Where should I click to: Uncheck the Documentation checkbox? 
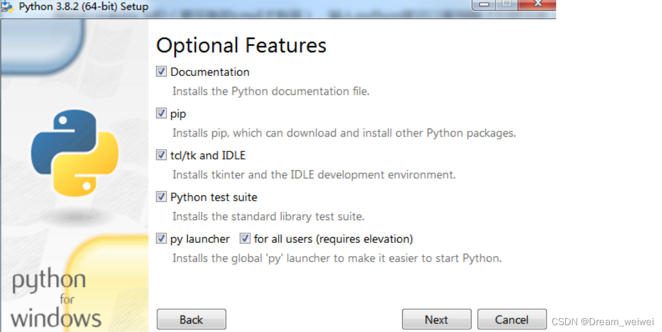coord(161,71)
